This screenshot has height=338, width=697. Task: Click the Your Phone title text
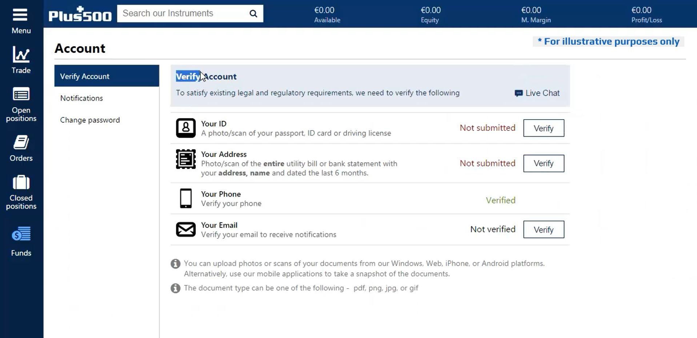221,194
